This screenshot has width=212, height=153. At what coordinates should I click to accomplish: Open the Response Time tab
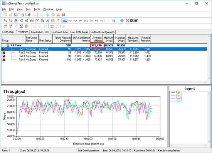60,32
